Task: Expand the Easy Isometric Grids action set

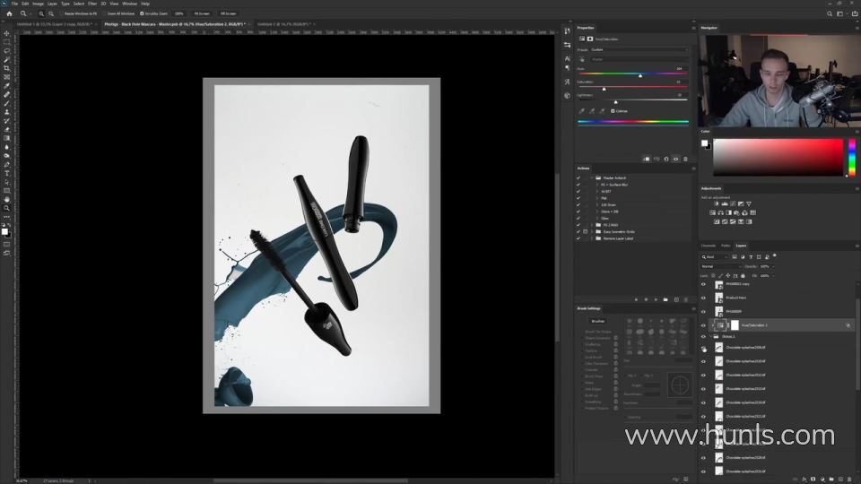Action: tap(593, 231)
